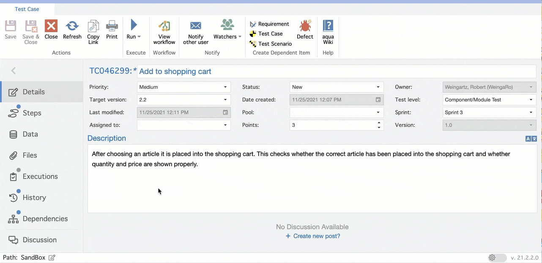
Task: Create a dependent Test Scenario
Action: 275,44
